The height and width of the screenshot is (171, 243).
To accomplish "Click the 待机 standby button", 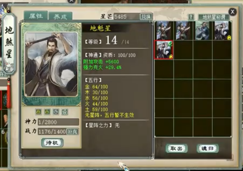I will click(53, 143).
